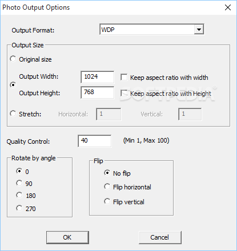Click the WDP format combo box field
The image size is (237, 251).
(x=152, y=30)
